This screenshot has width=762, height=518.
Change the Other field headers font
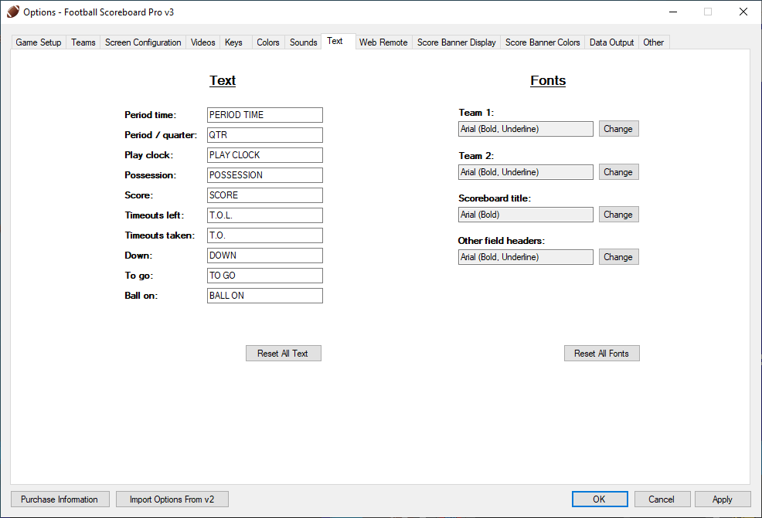click(x=618, y=257)
